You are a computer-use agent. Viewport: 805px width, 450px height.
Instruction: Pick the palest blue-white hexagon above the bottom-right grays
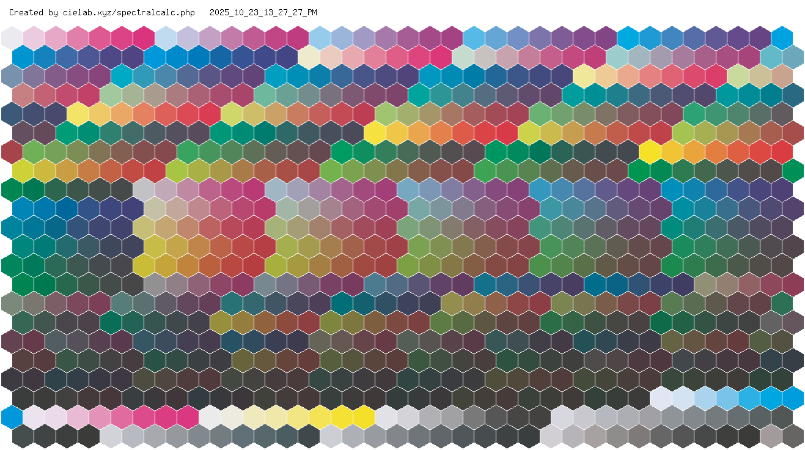pos(661,397)
